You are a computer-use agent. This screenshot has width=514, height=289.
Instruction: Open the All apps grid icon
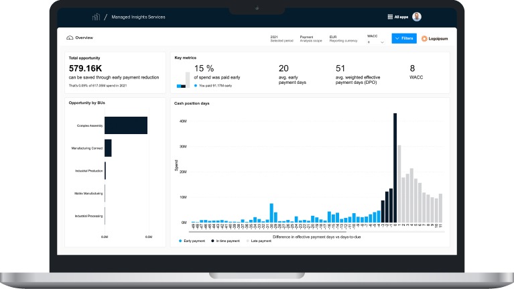point(391,17)
